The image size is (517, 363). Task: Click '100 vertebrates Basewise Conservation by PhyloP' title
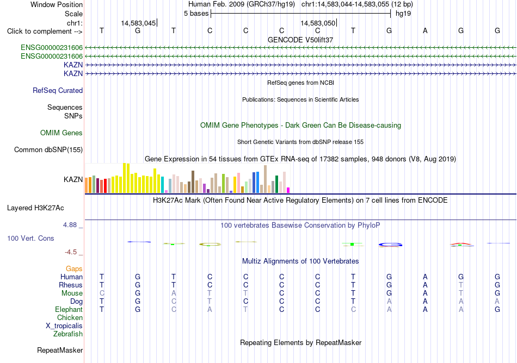pyautogui.click(x=300, y=226)
